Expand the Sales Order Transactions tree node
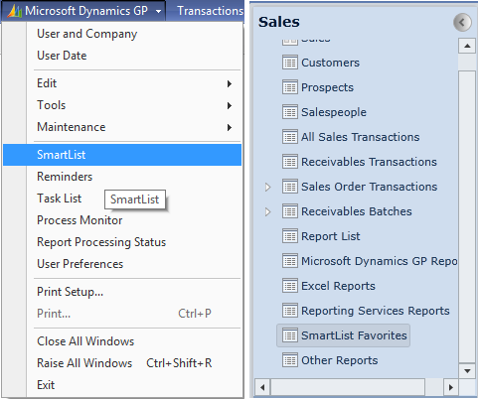479x399 pixels. click(268, 187)
